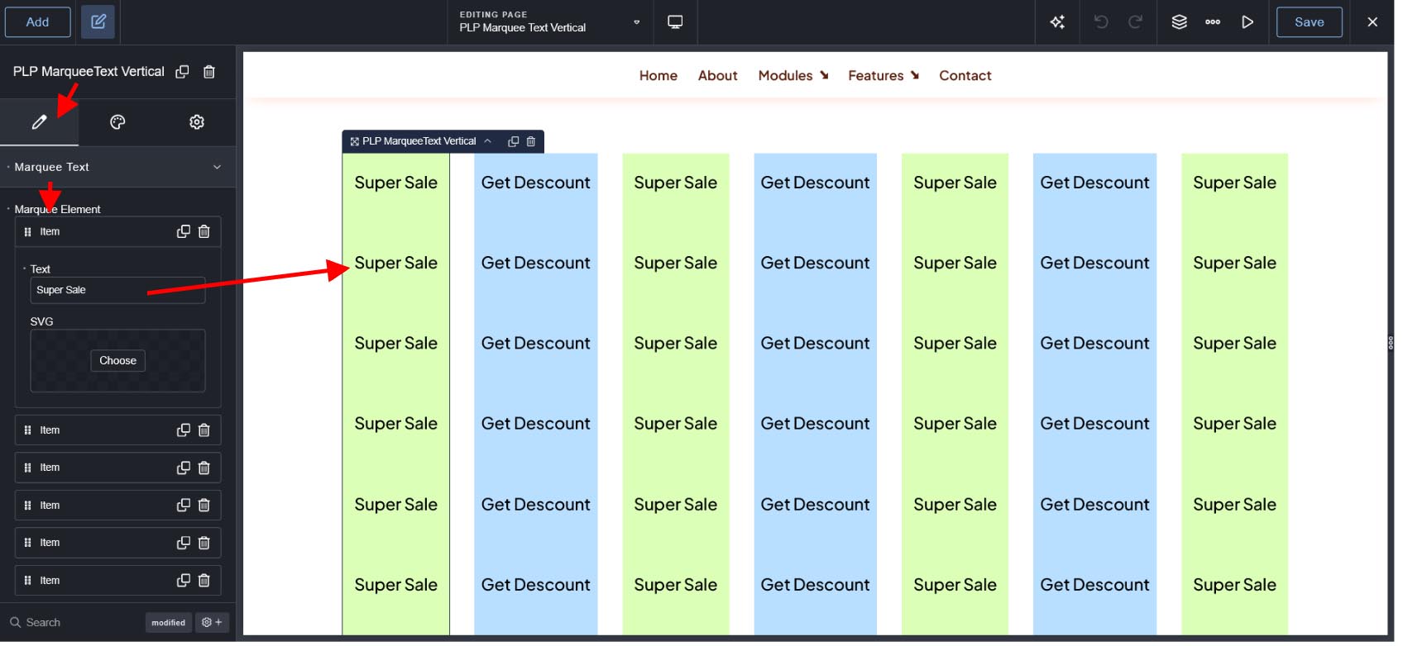The width and height of the screenshot is (1403, 646).
Task: Expand the Modules nav menu
Action: tap(793, 76)
